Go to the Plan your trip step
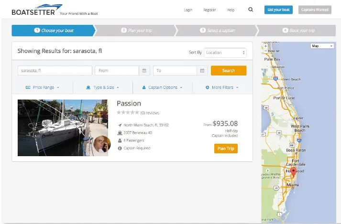The width and height of the screenshot is (341, 224). click(x=136, y=31)
